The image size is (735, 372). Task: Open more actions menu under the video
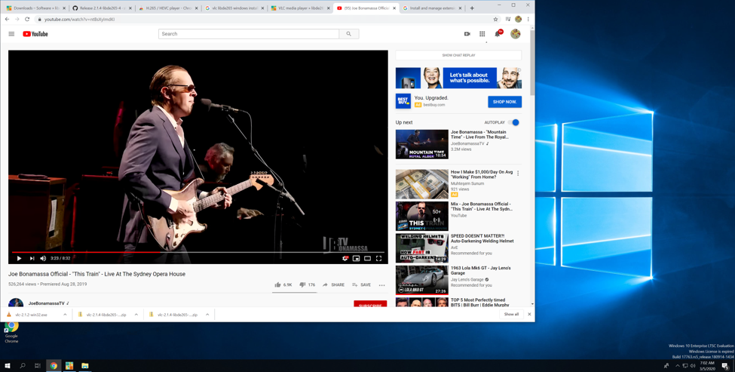click(382, 285)
